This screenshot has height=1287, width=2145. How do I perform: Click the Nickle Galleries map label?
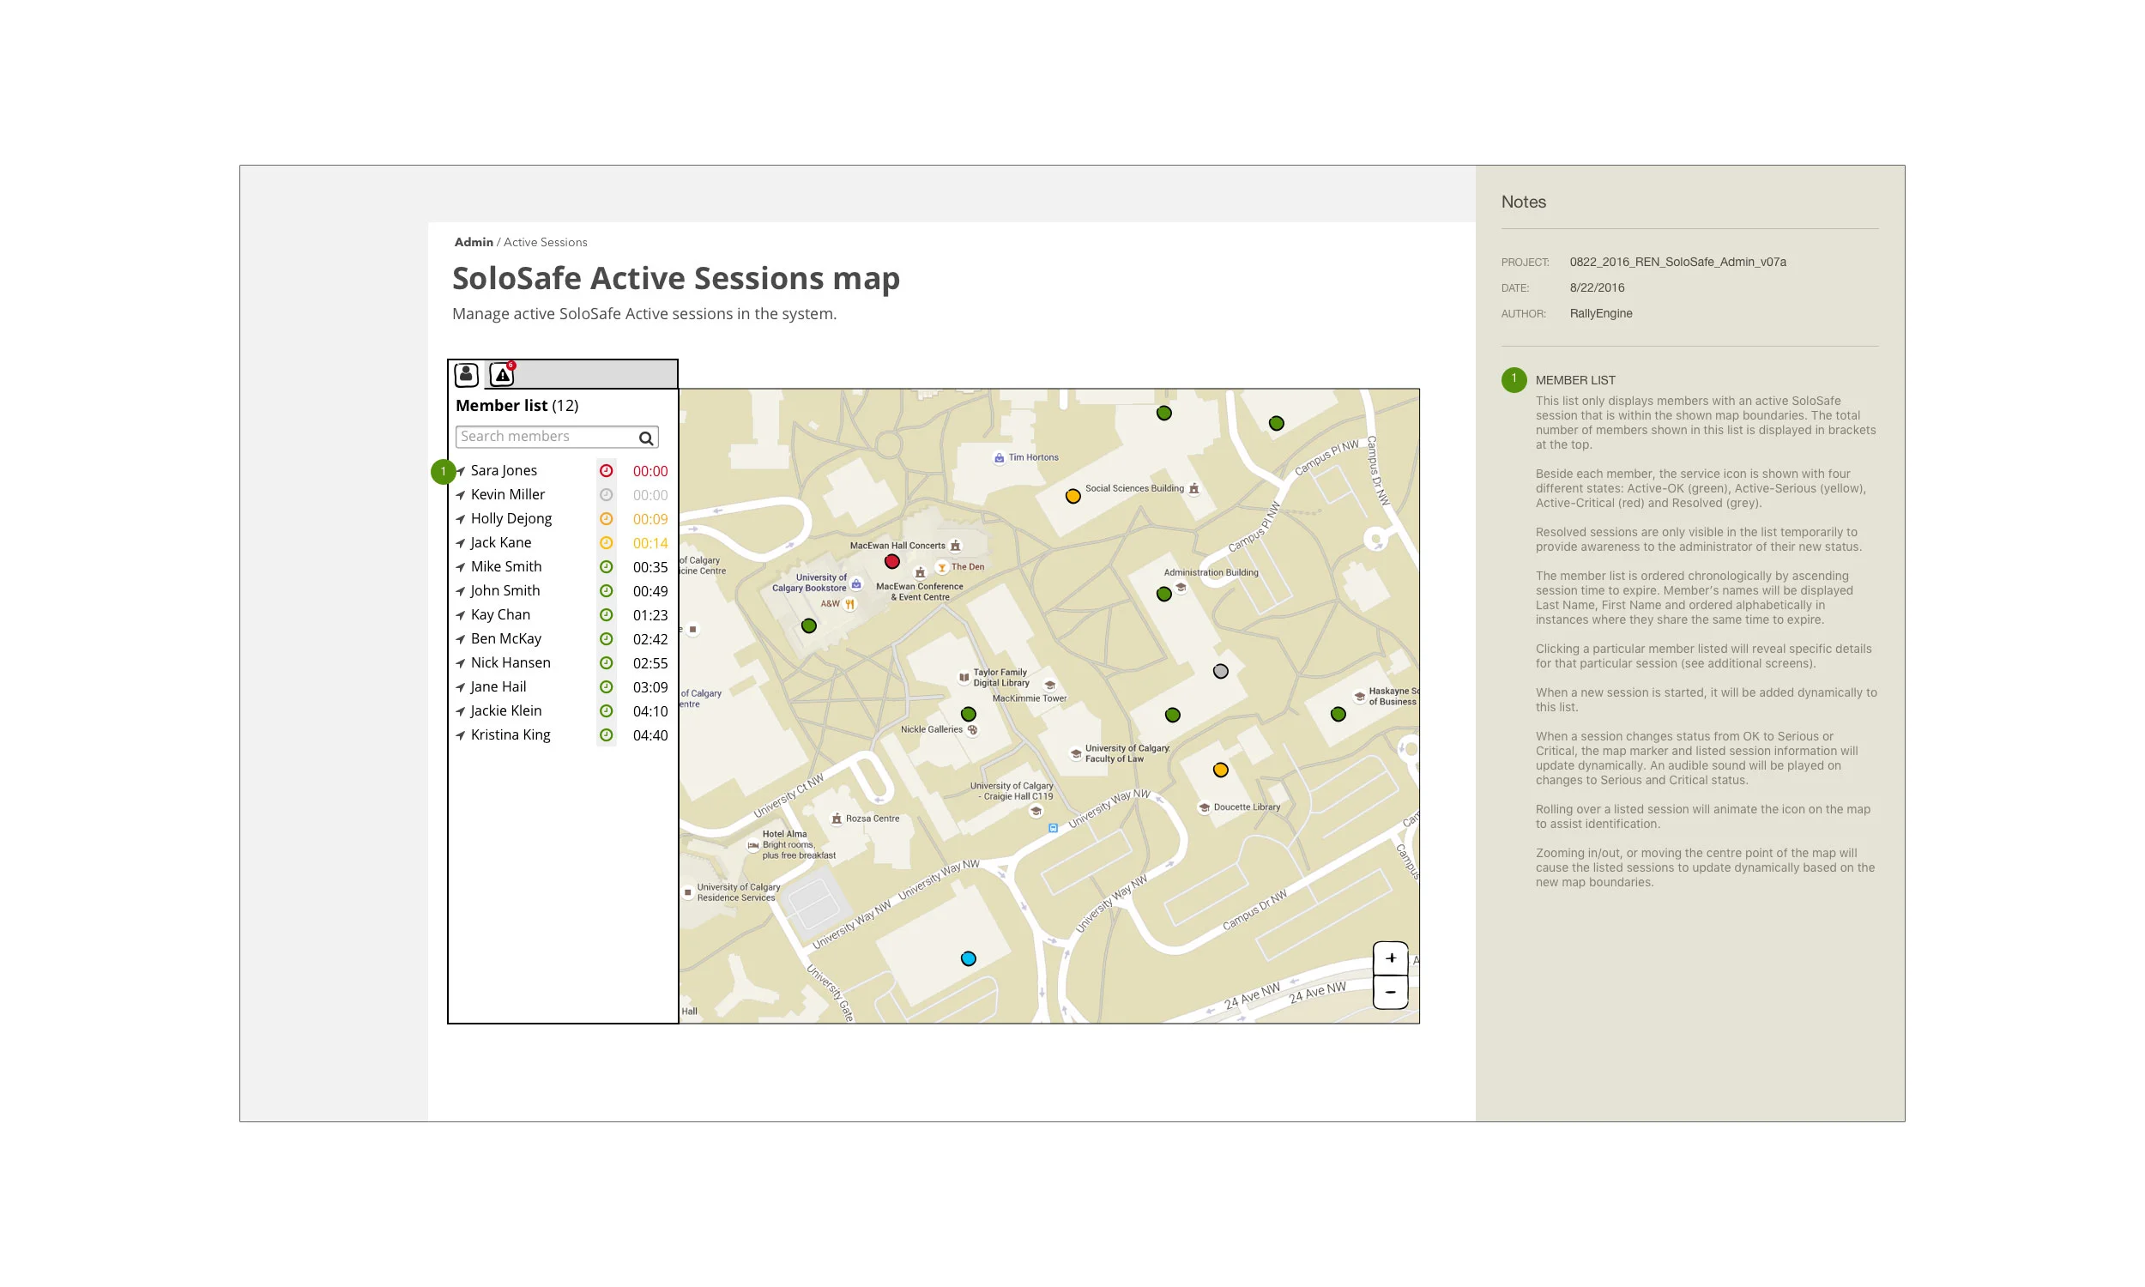point(931,729)
